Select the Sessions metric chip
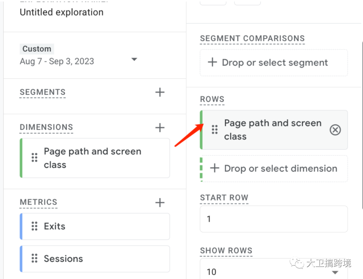Image resolution: width=363 pixels, height=279 pixels. pyautogui.click(x=96, y=259)
